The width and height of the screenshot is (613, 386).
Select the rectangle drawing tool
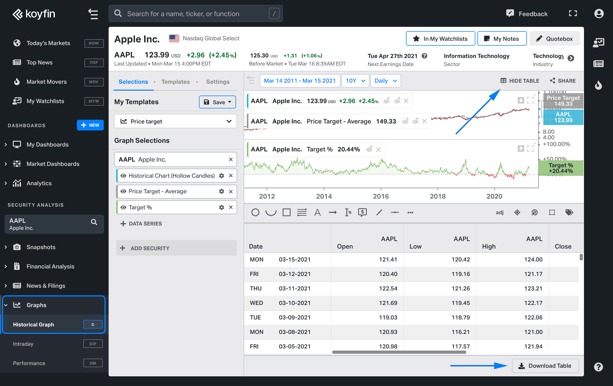pyautogui.click(x=287, y=213)
